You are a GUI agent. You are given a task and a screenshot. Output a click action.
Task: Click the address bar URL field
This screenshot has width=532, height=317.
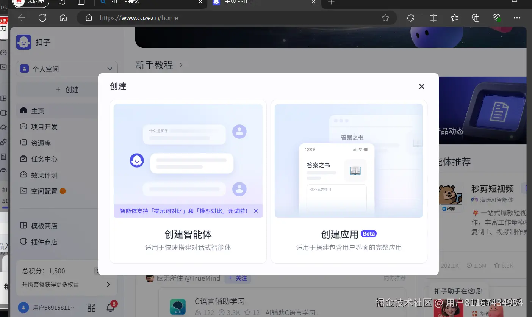pyautogui.click(x=237, y=18)
